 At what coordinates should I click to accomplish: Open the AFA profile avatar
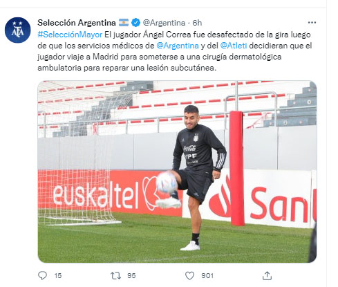pos(17,30)
